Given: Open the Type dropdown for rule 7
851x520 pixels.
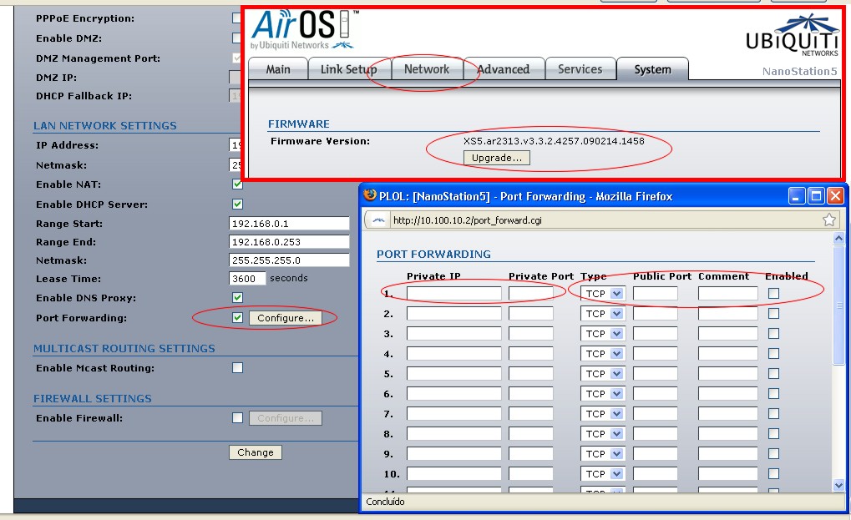Looking at the screenshot, I should tap(602, 414).
